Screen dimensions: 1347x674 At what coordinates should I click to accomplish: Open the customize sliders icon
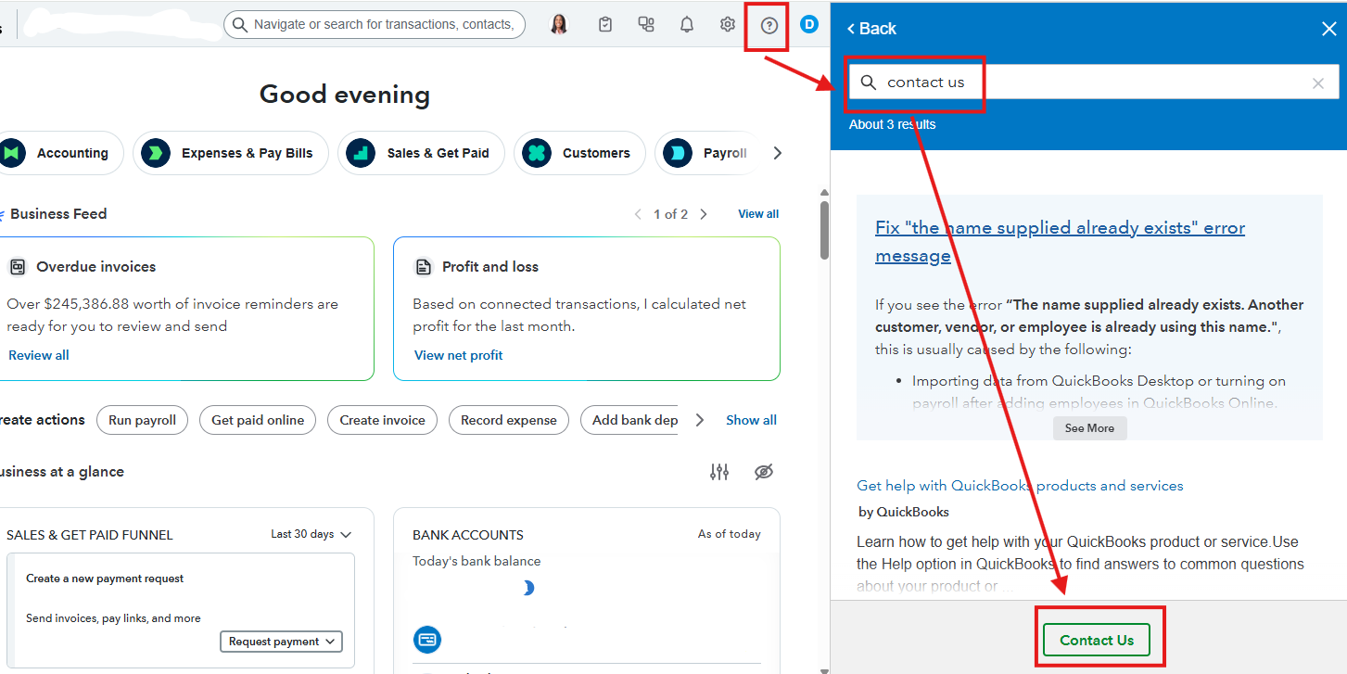click(719, 472)
